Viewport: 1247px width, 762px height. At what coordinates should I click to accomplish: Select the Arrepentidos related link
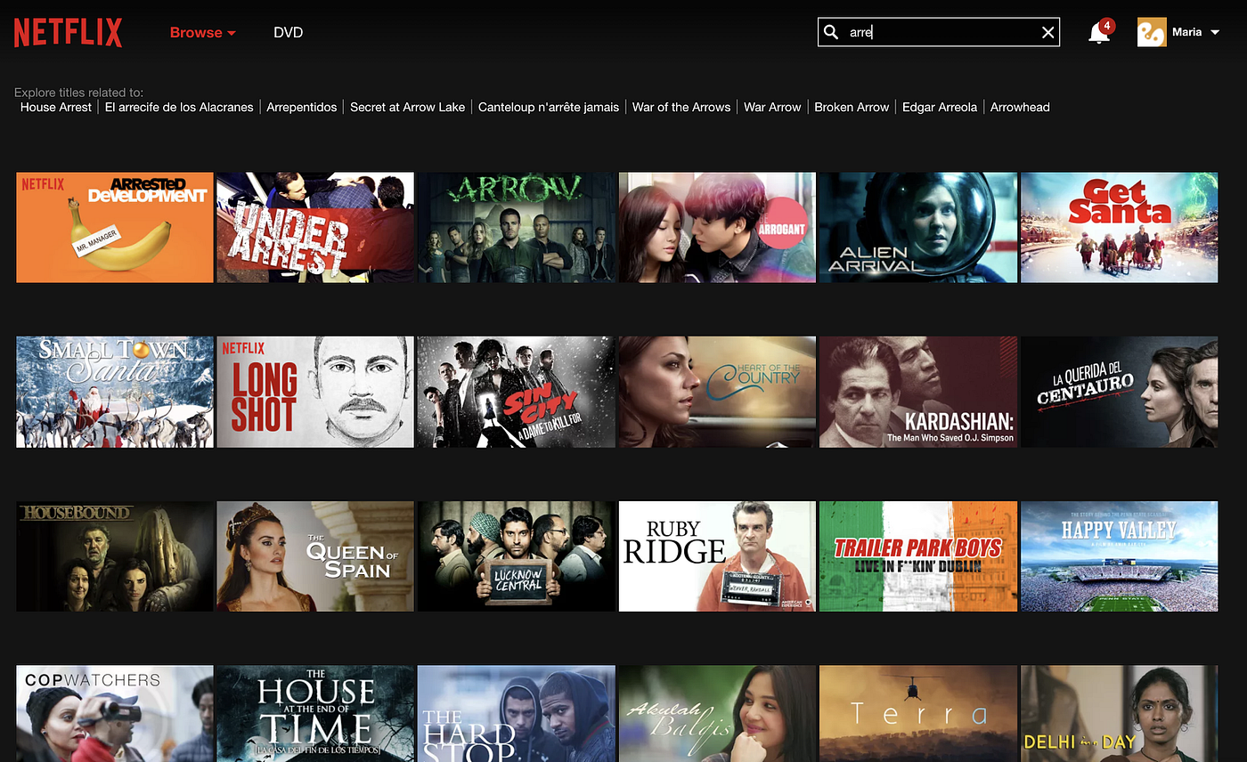pyautogui.click(x=302, y=107)
